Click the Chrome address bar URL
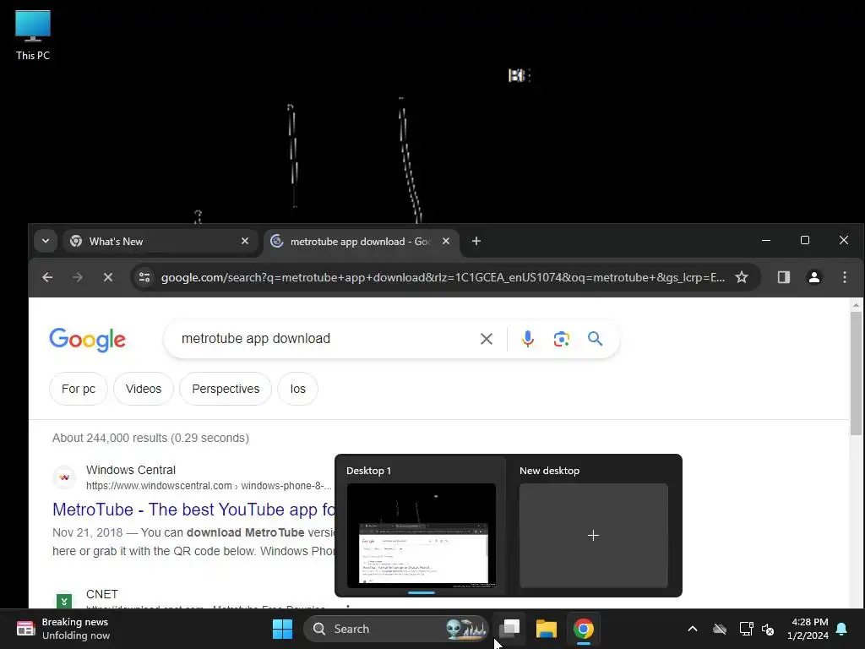Viewport: 865px width, 649px height. coord(443,277)
